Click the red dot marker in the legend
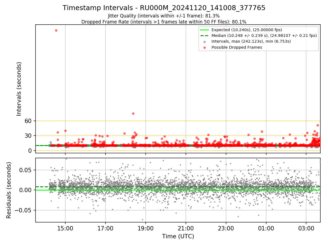This screenshot has height=246, width=328. [x=204, y=47]
